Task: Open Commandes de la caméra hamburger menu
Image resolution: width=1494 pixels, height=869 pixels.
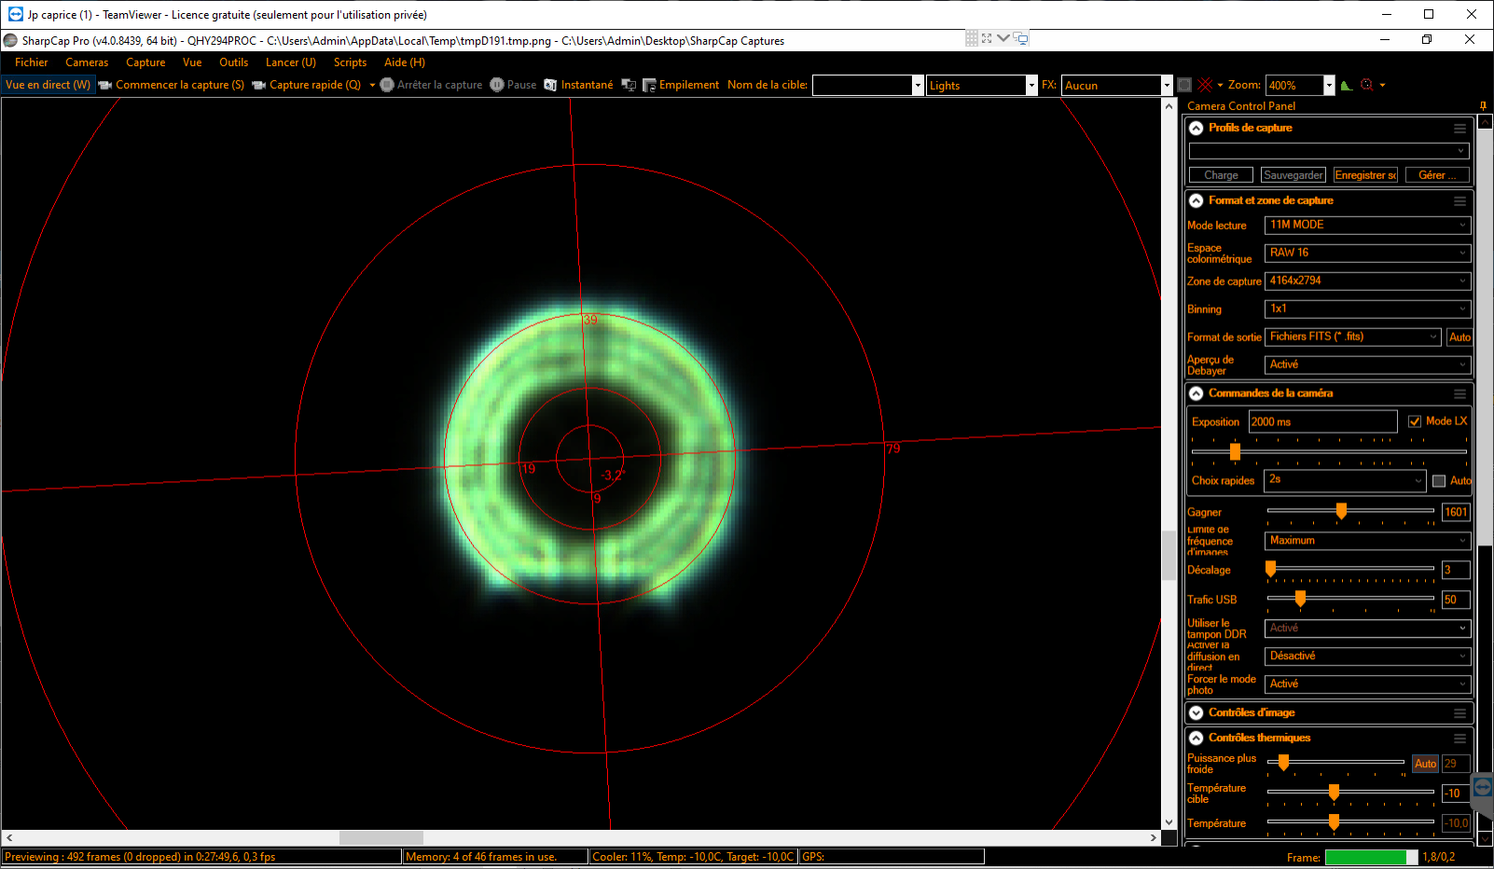Action: [x=1460, y=394]
